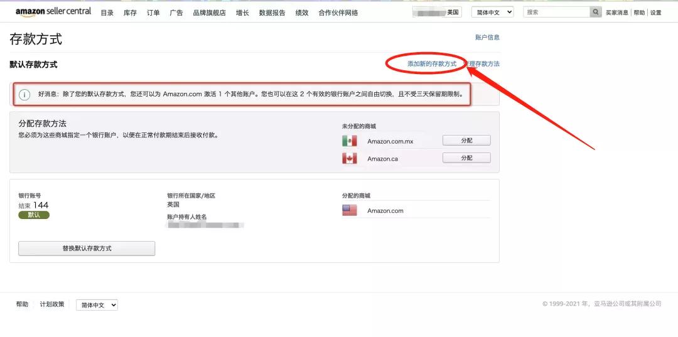Open the 目录 menu
The image size is (678, 337).
(107, 13)
